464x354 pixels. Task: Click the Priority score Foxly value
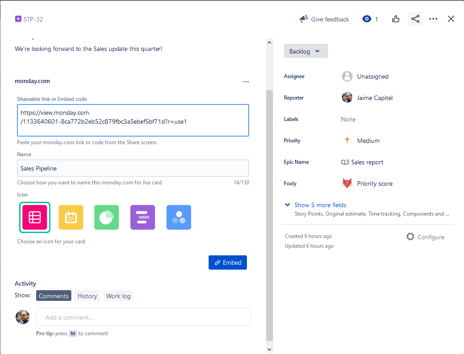[375, 183]
